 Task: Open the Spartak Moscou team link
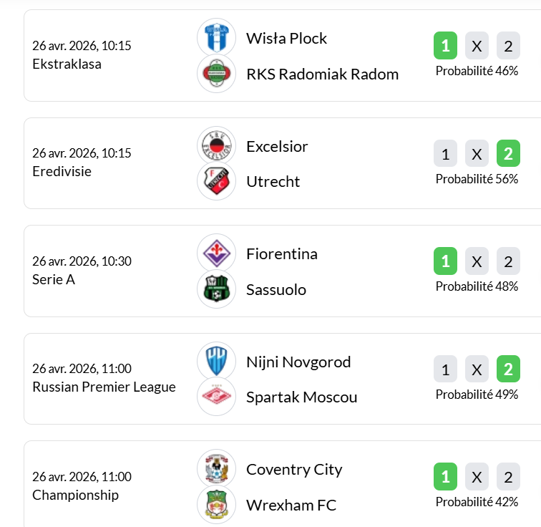click(x=301, y=397)
